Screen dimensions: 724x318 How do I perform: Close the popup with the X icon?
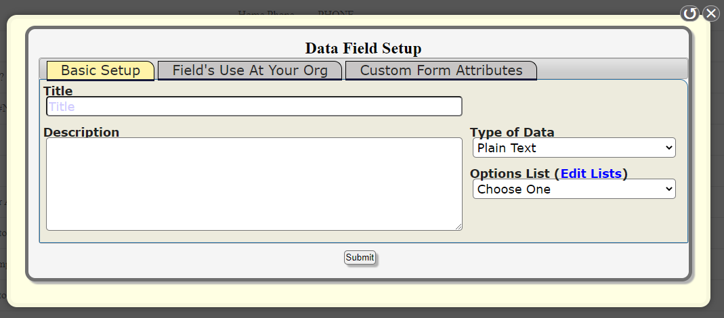(x=710, y=14)
